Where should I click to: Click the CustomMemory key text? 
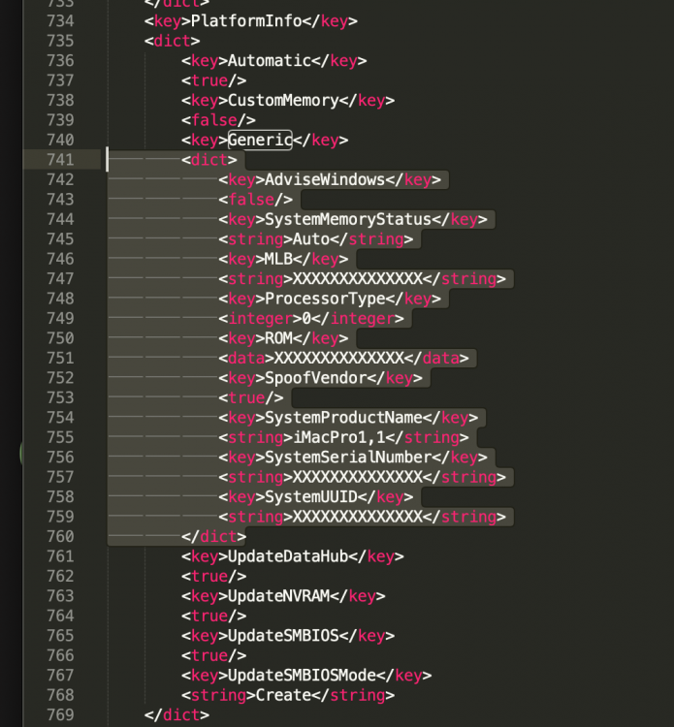283,101
